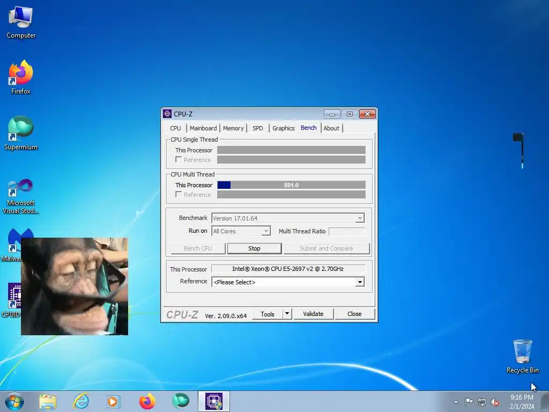
Task: Switch to the Mainboard tab
Action: [x=203, y=128]
